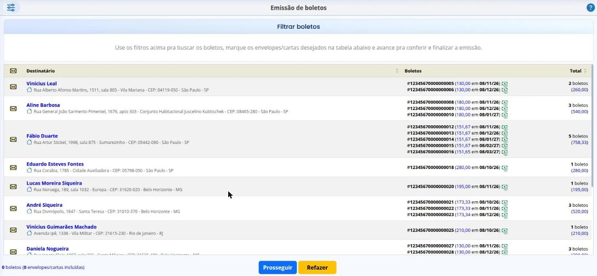The image size is (597, 276).
Task: Mark the envelope for Daniela Nogueira
Action: [13, 252]
